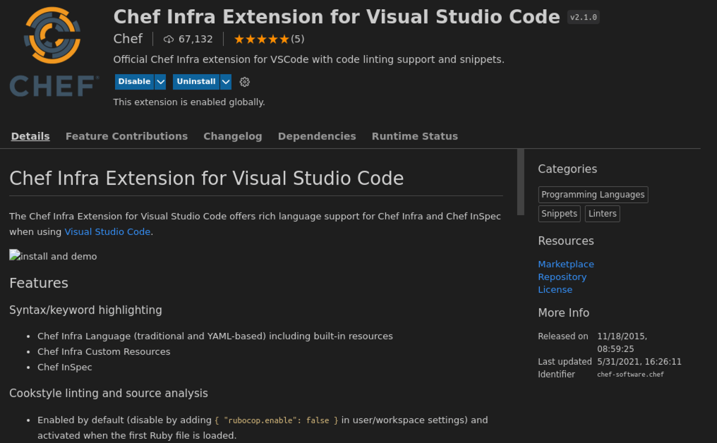
Task: View the Runtime Status tab
Action: click(x=414, y=136)
